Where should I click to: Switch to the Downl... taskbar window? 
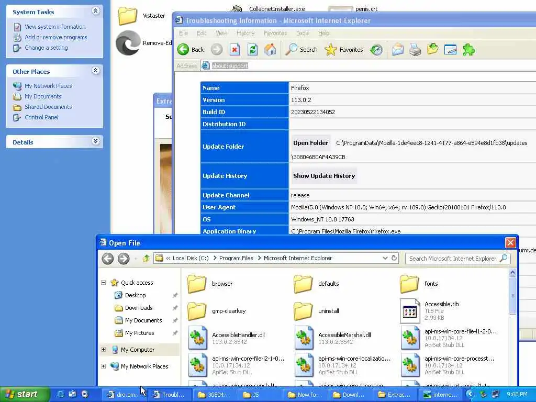point(349,395)
